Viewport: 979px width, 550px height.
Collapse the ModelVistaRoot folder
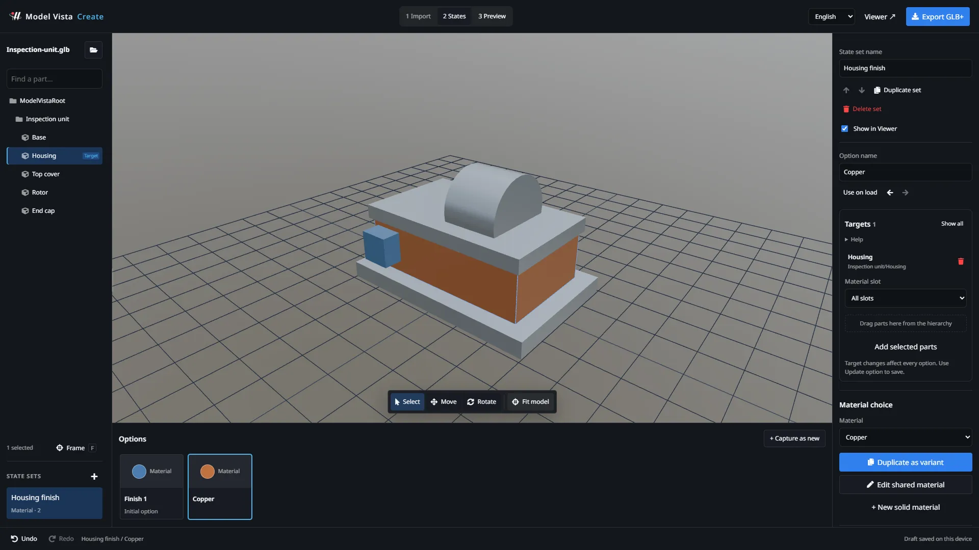13,101
